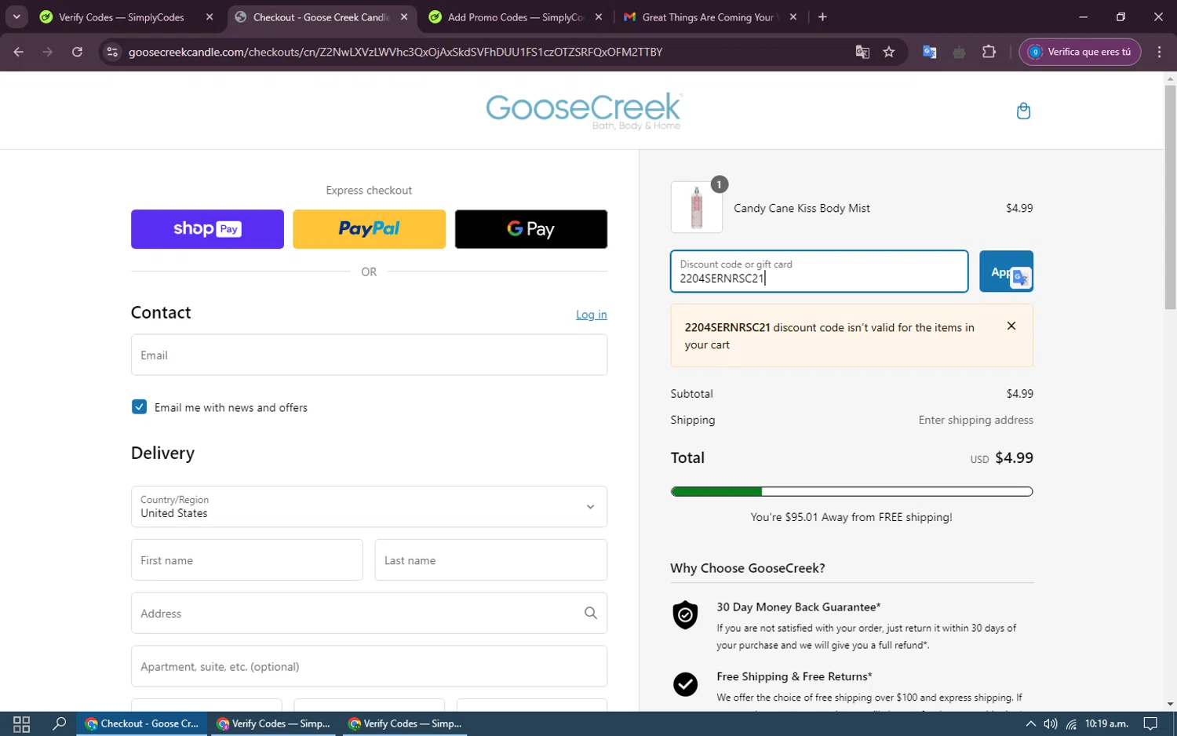Close the Gmail Great Things tab
Image resolution: width=1177 pixels, height=736 pixels.
point(793,16)
